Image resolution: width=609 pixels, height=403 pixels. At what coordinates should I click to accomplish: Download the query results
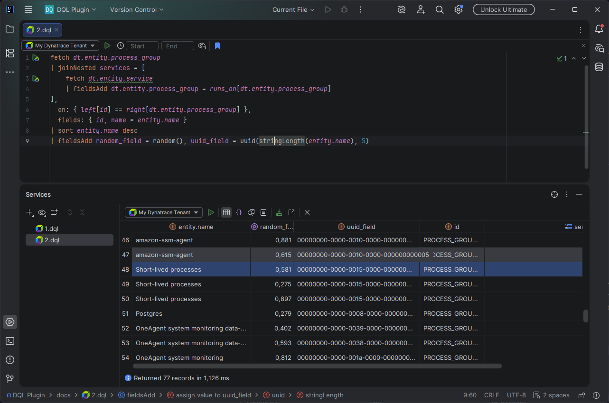coord(279,212)
